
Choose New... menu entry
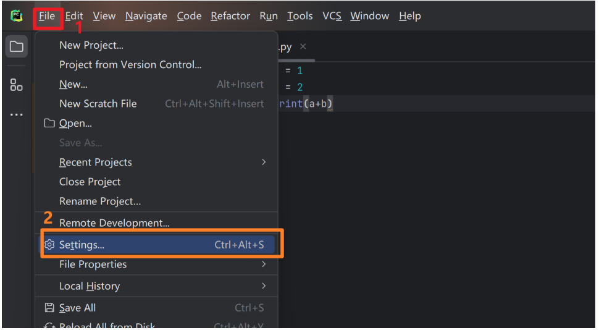[157, 84]
